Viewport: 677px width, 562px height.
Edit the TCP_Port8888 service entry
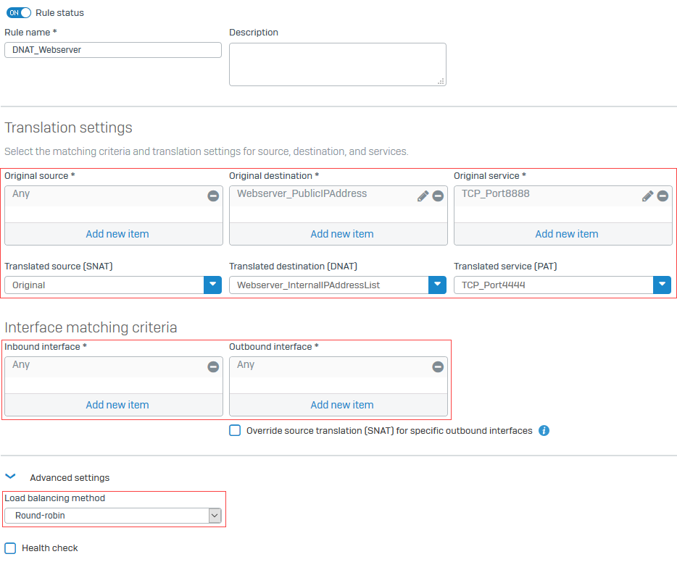click(x=648, y=196)
